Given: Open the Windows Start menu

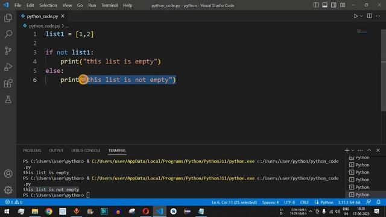Looking at the screenshot, I should click(x=7, y=212).
